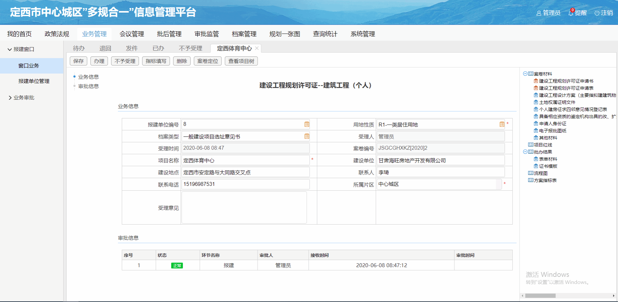
Task: Click the 保存 button
Action: click(79, 61)
